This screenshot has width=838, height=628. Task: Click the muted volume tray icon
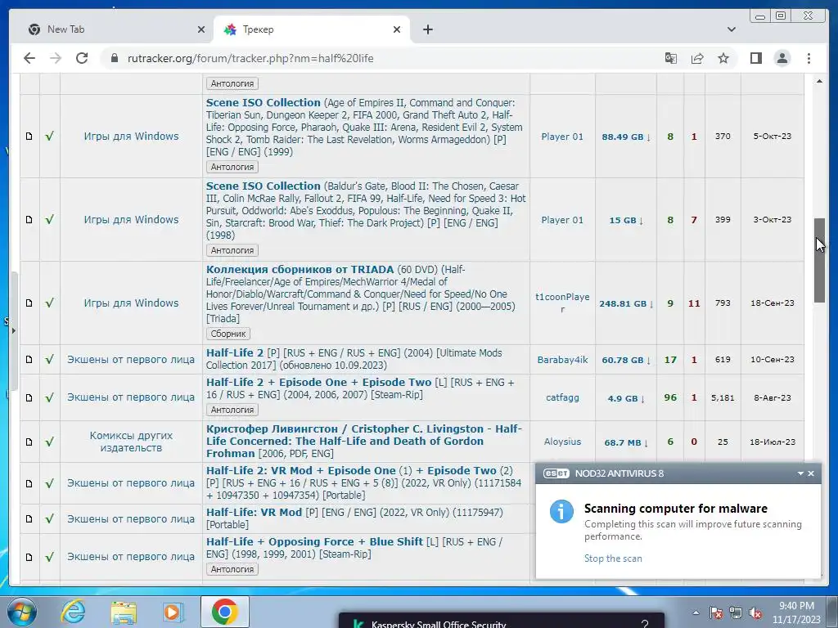click(755, 612)
